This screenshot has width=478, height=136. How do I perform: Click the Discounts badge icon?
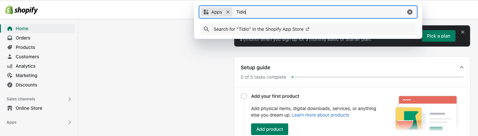click(x=10, y=85)
